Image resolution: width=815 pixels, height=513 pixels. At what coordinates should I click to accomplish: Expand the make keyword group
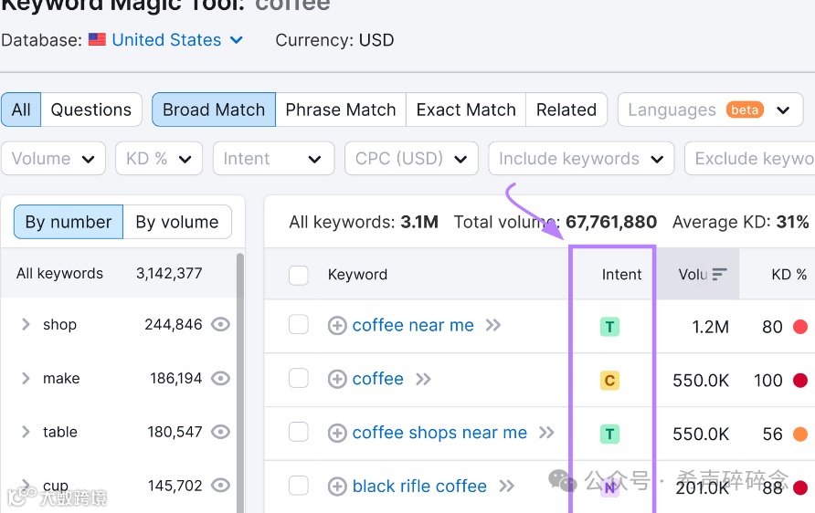(x=26, y=378)
